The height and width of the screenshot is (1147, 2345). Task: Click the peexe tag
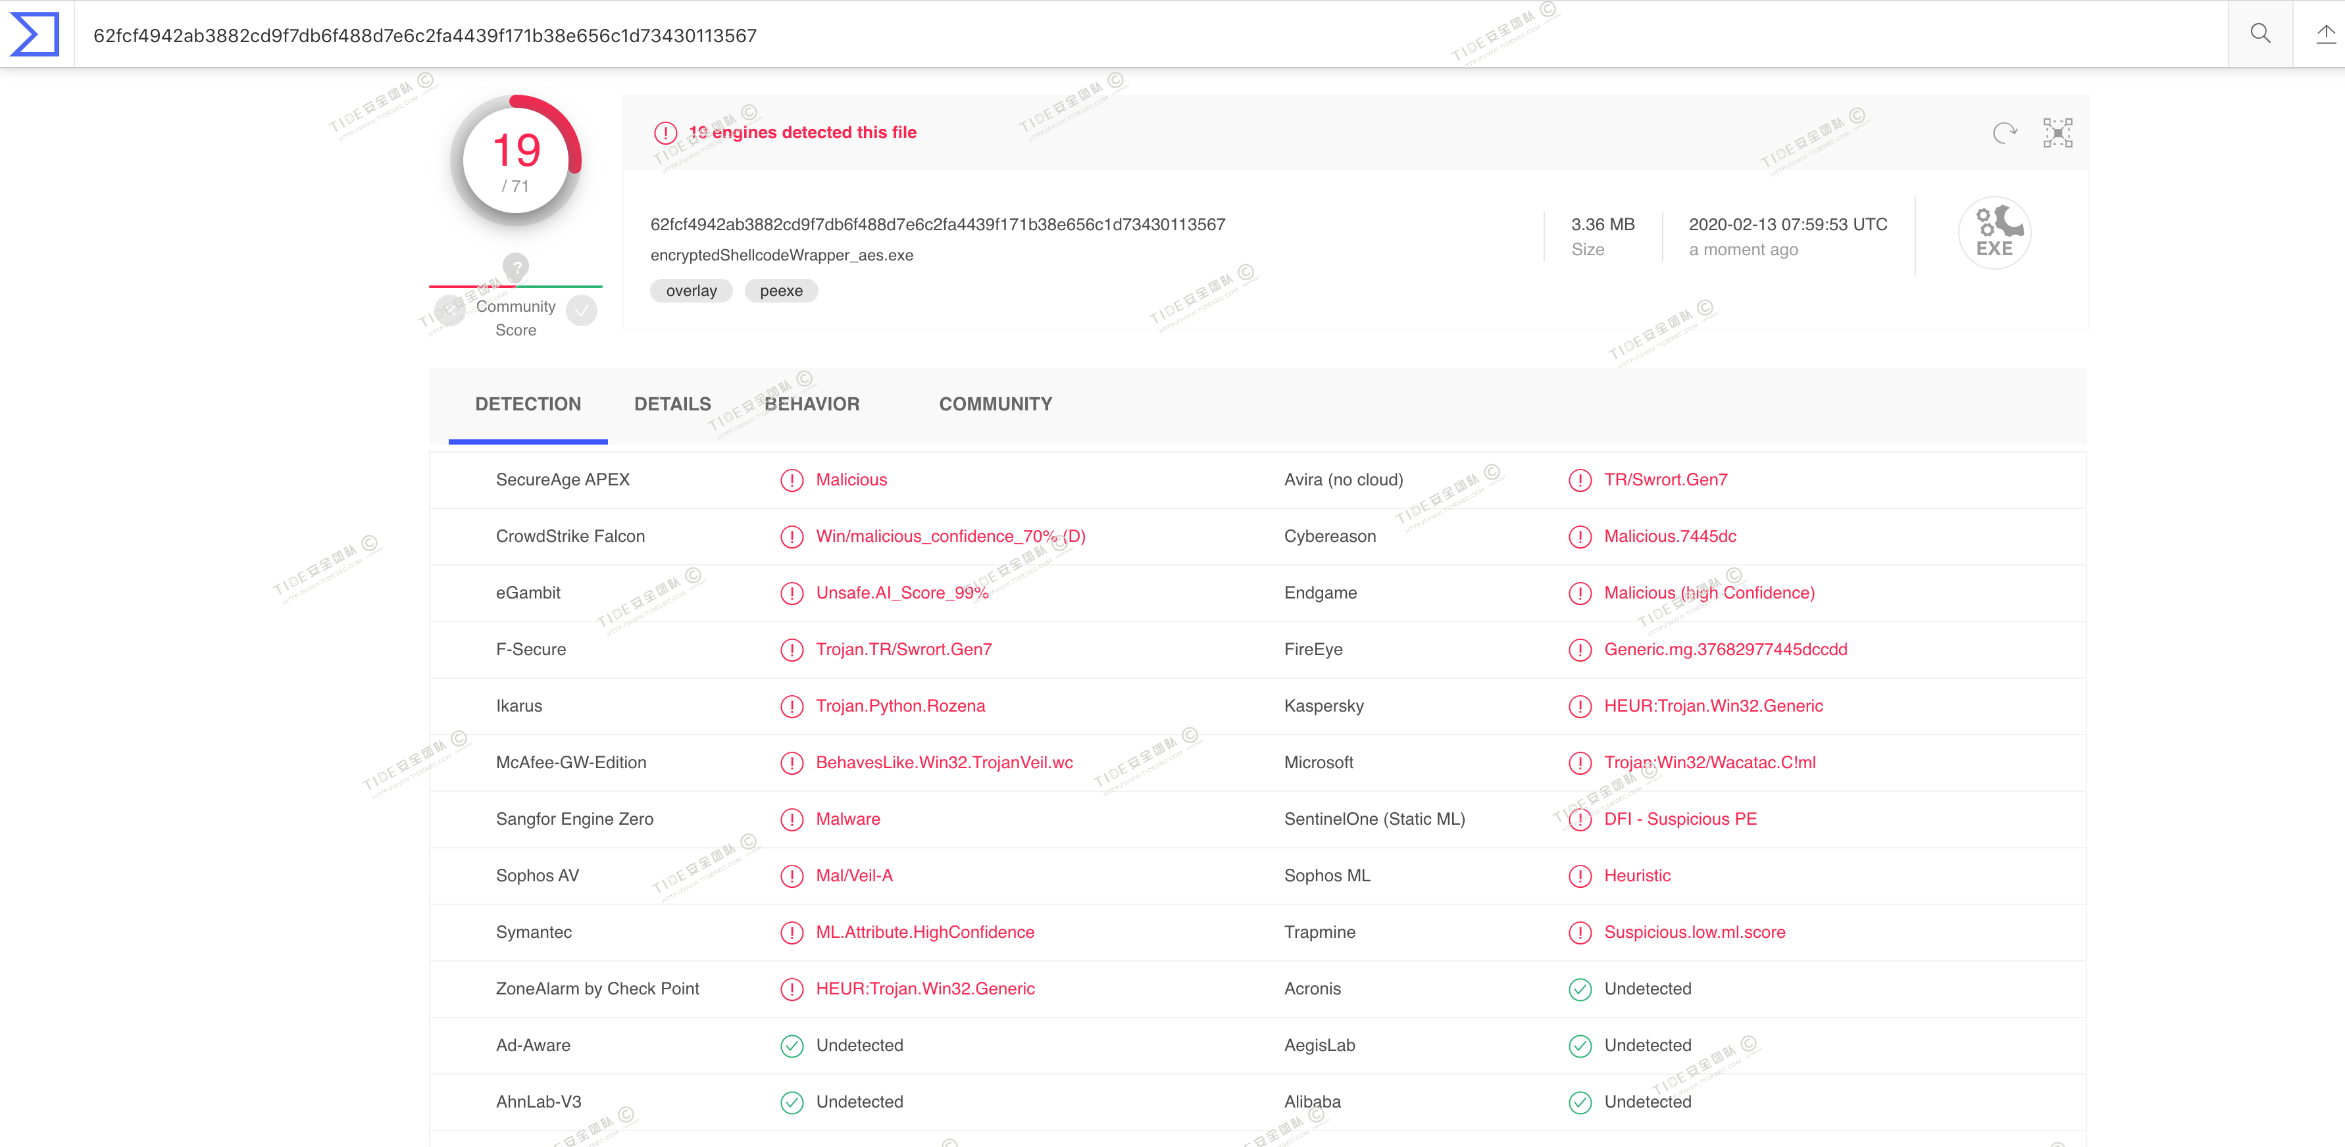(780, 291)
